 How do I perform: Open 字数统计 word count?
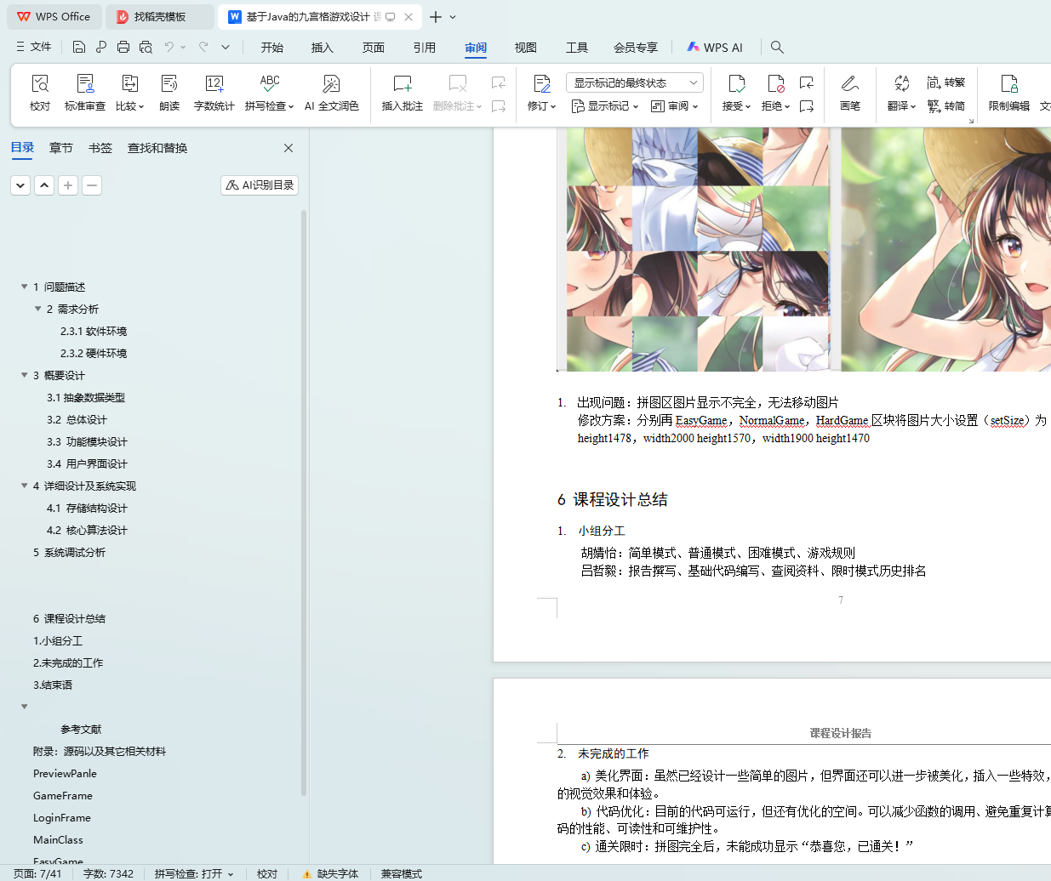coord(214,93)
